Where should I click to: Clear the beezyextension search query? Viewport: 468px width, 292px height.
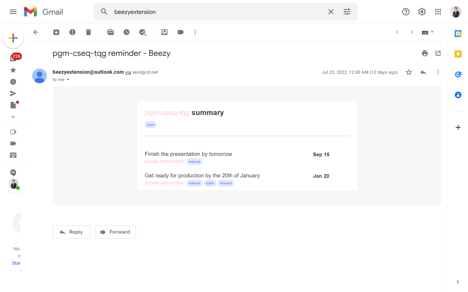click(x=331, y=12)
